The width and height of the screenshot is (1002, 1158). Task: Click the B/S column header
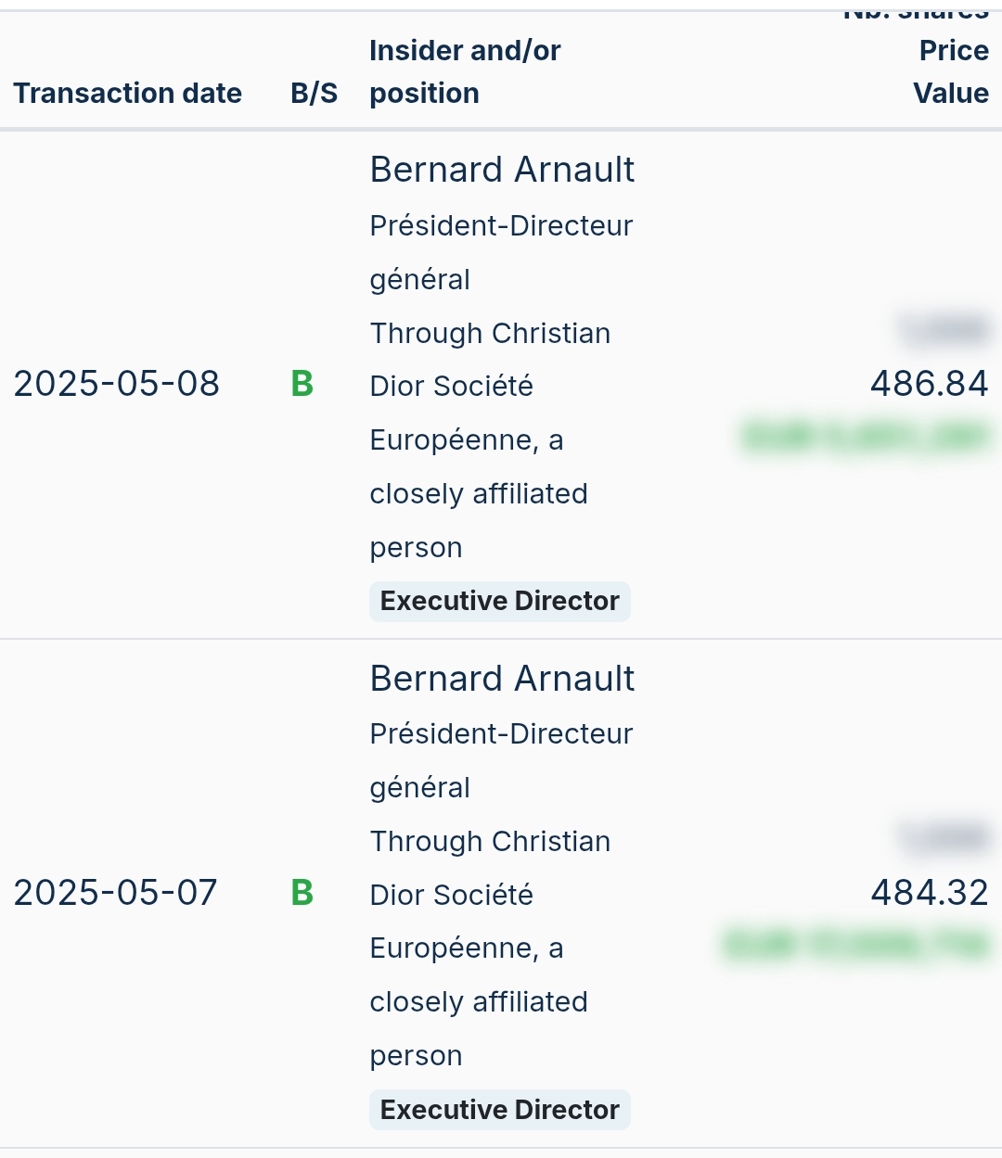tap(314, 94)
